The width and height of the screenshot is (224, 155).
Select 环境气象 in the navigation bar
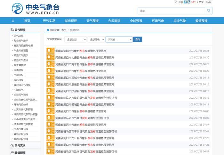click(x=158, y=21)
